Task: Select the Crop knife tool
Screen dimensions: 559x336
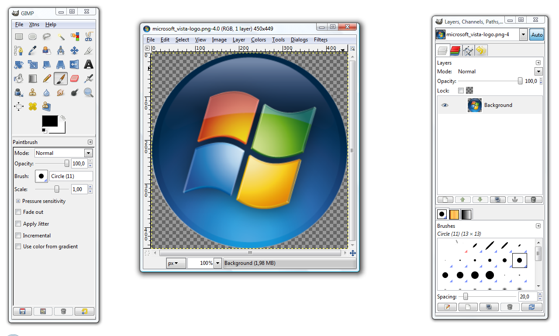Action: click(x=89, y=51)
